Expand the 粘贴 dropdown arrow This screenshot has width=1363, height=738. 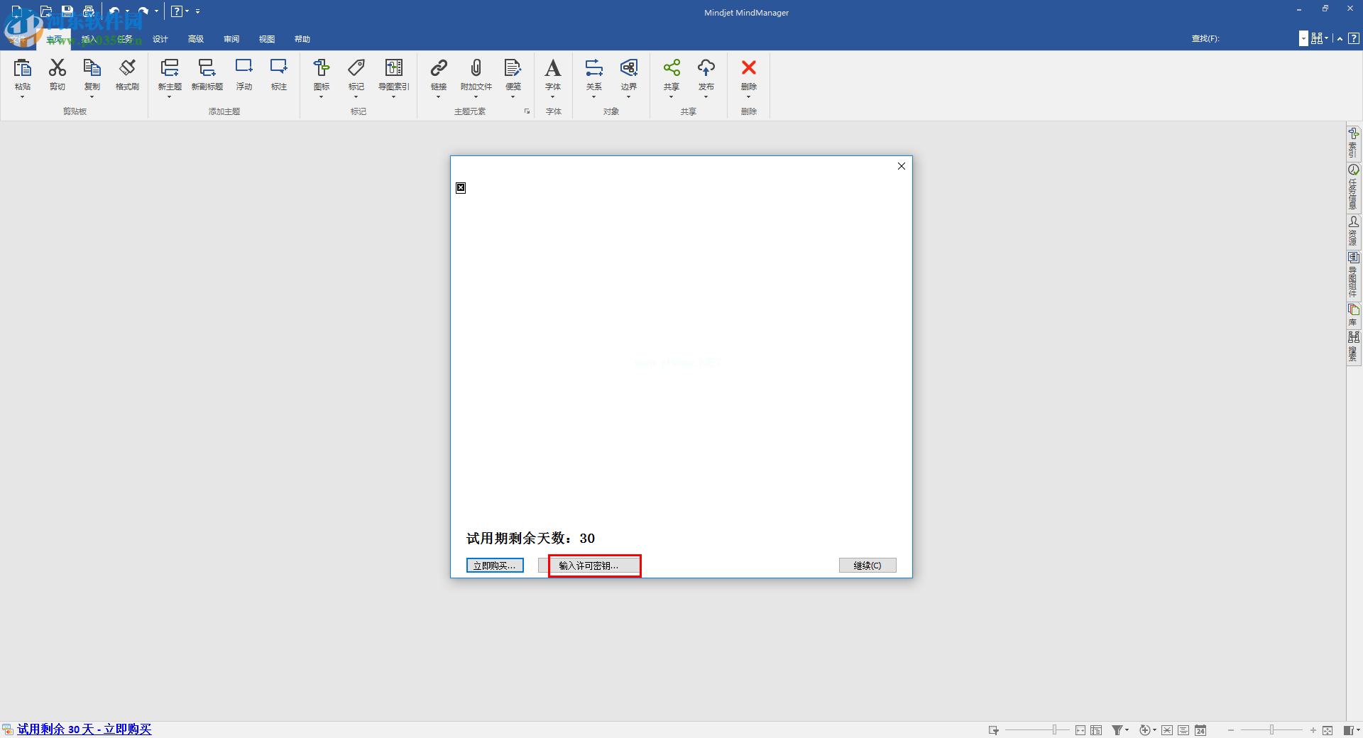[23, 97]
